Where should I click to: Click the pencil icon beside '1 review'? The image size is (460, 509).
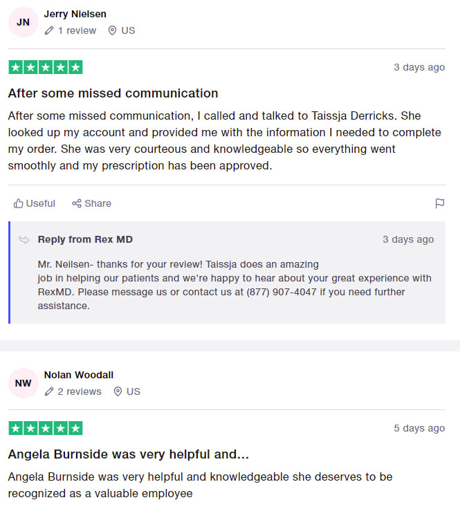[48, 30]
